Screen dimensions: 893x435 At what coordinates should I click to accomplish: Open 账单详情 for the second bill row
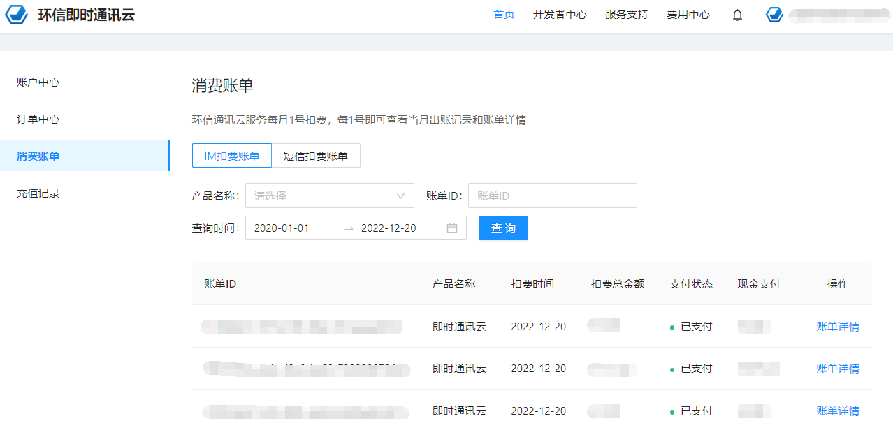click(838, 369)
